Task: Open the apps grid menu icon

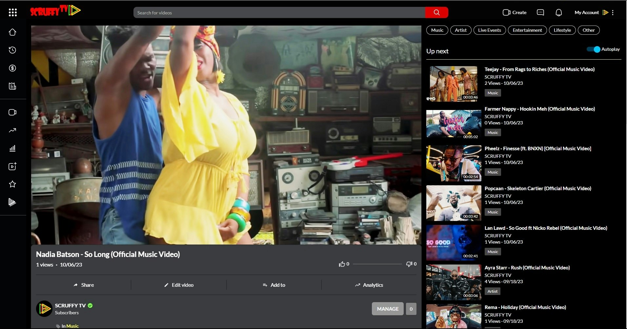Action: 12,12
